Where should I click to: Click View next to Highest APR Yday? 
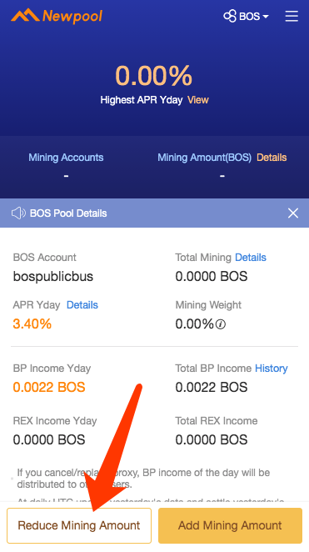198,100
